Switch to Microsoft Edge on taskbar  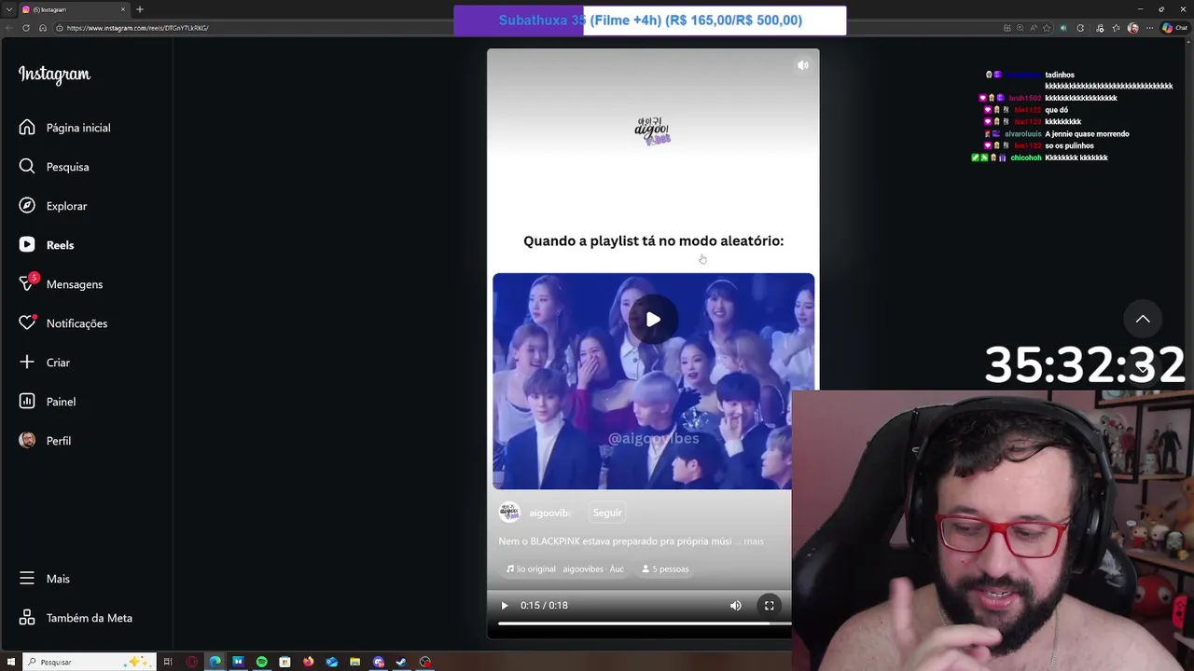pyautogui.click(x=215, y=662)
